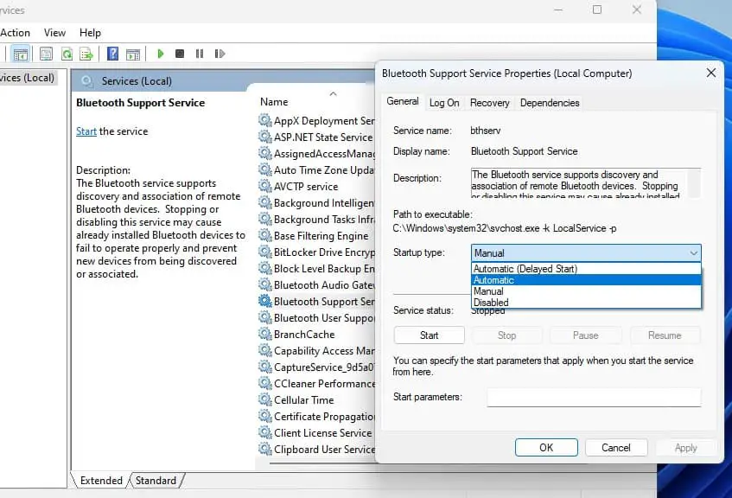Switch to the General tab
Image resolution: width=732 pixels, height=498 pixels.
(403, 101)
